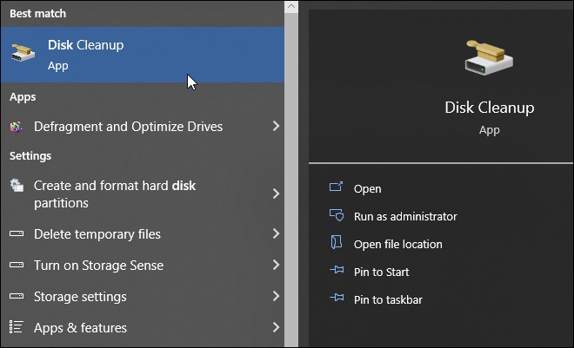The image size is (574, 348).
Task: Click the Apps section heading
Action: (x=23, y=97)
